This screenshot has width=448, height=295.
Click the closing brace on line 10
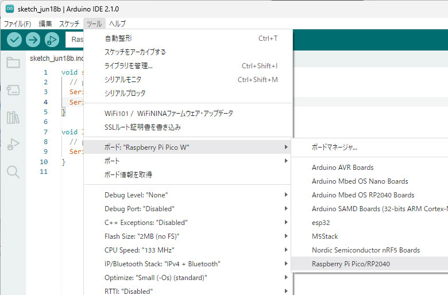click(63, 162)
